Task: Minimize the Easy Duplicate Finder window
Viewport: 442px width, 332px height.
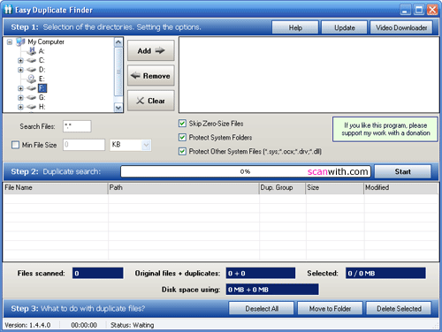Action: coord(406,10)
